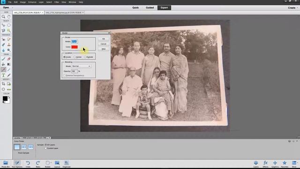Select the Hand tool
This screenshot has width=300, height=169.
tap(9, 17)
